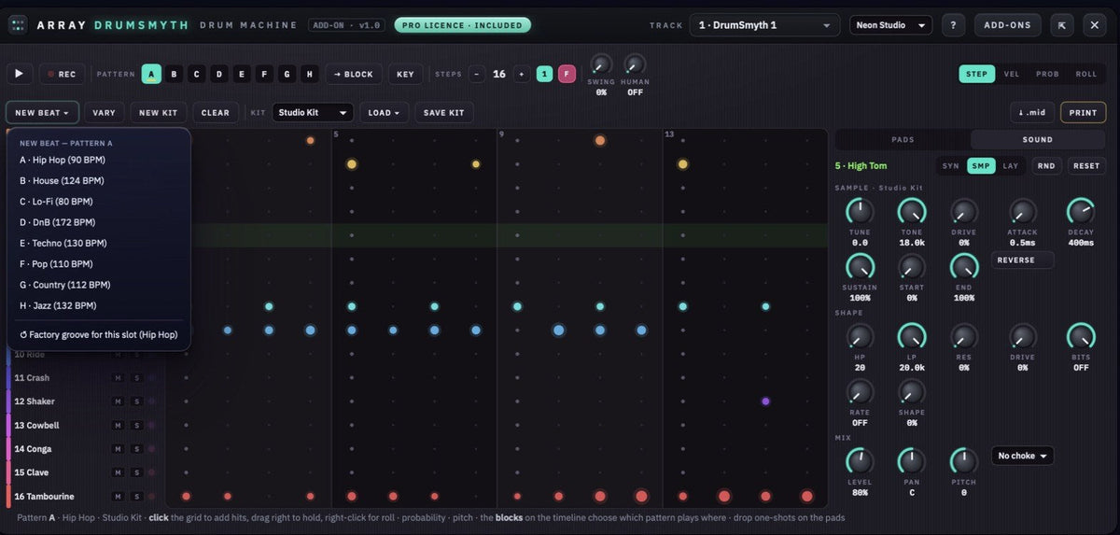Choose H · Jazz (132 BPM)
Image resolution: width=1120 pixels, height=535 pixels.
coord(98,305)
